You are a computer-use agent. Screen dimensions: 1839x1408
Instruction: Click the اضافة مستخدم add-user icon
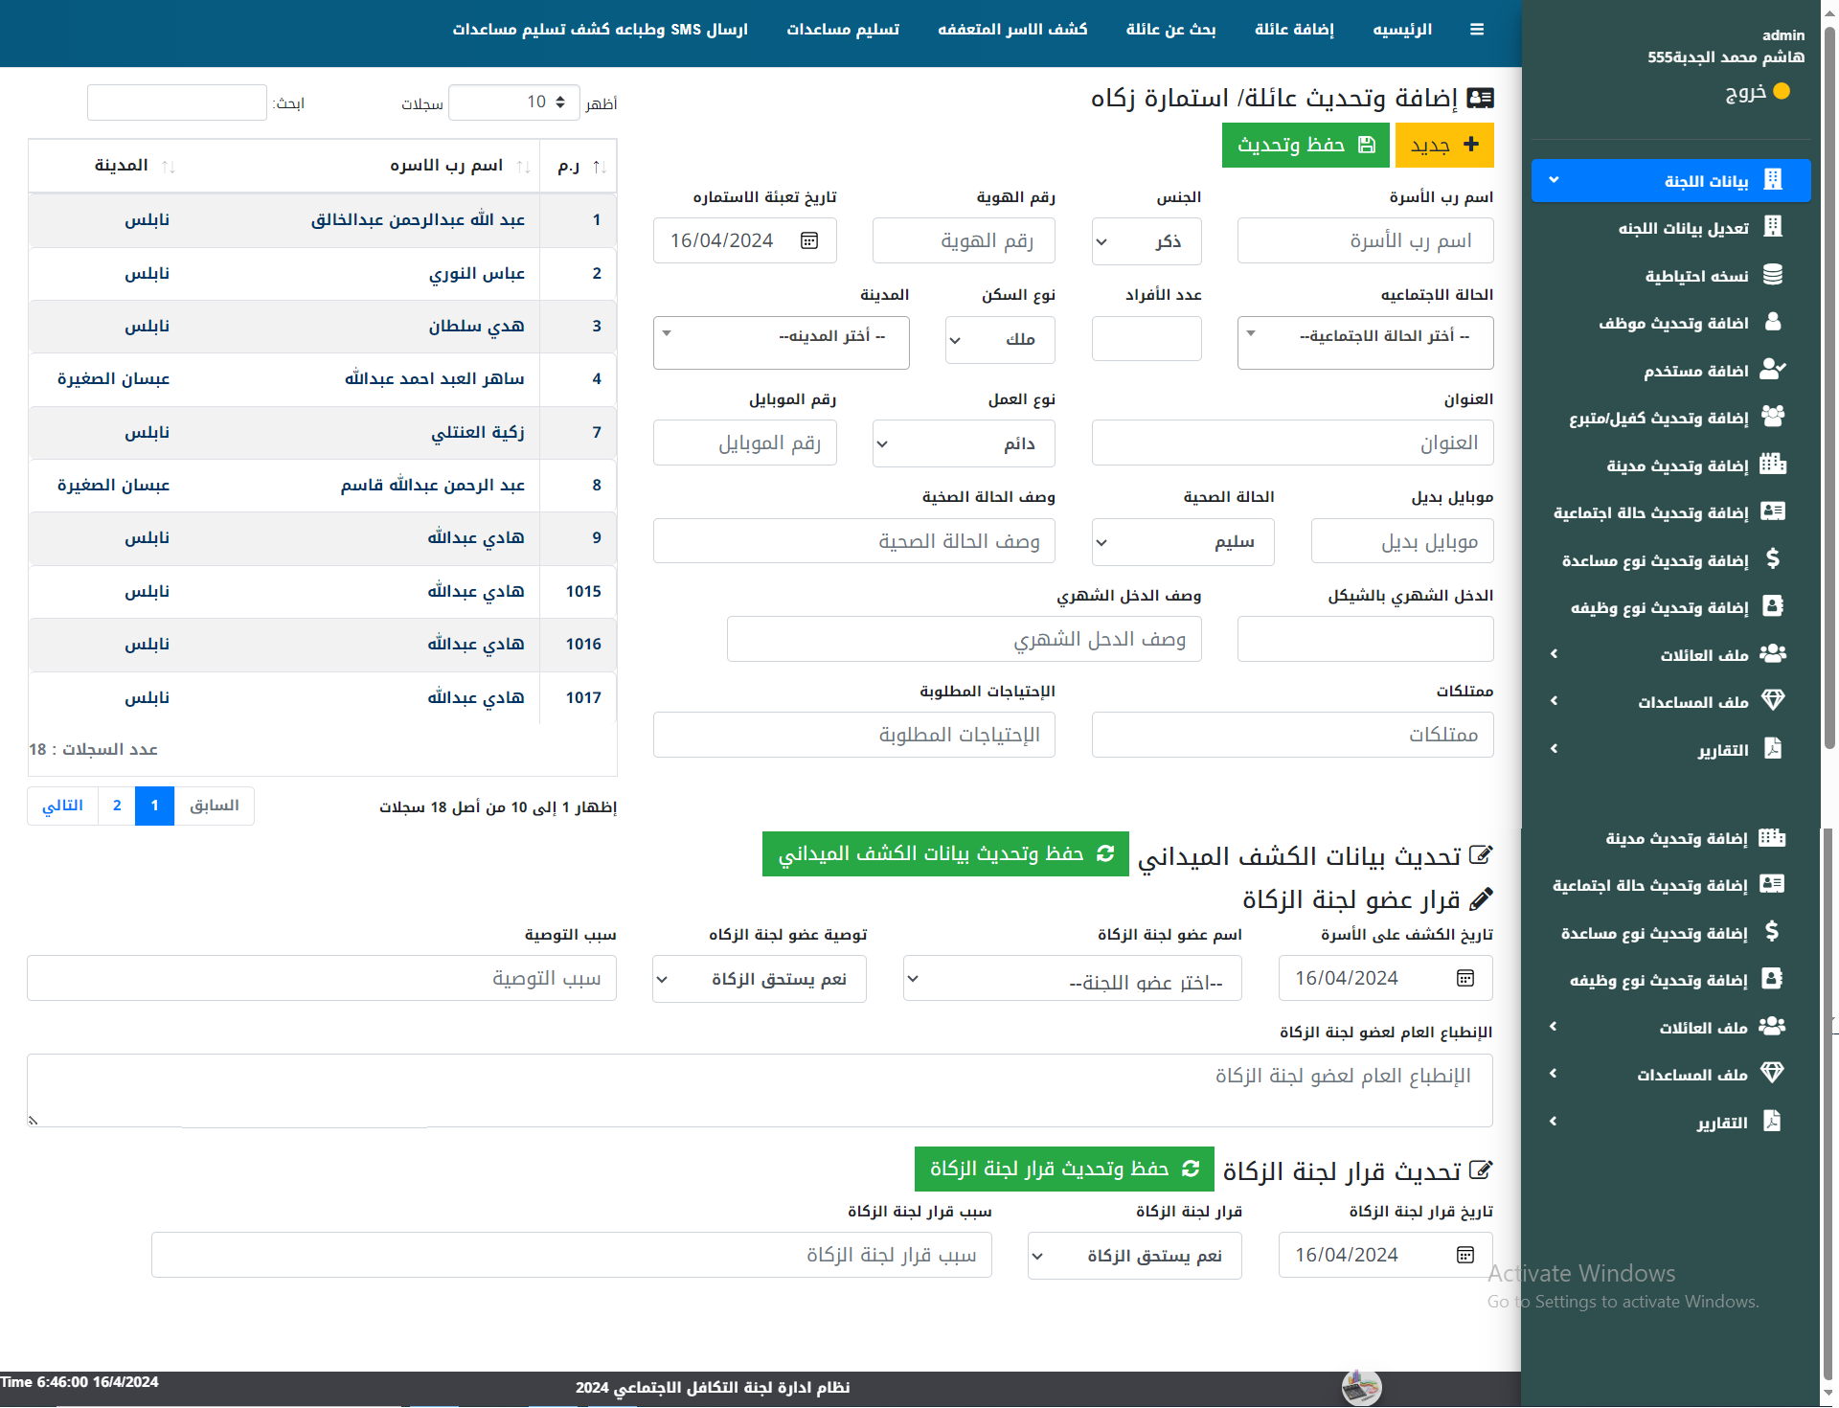1774,370
